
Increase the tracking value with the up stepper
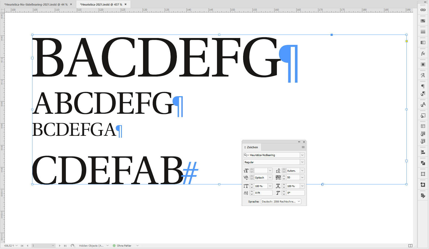[x=284, y=176]
